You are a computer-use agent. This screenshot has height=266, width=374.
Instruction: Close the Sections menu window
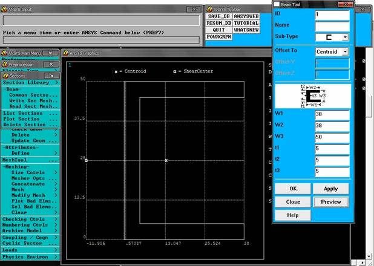tap(52, 76)
